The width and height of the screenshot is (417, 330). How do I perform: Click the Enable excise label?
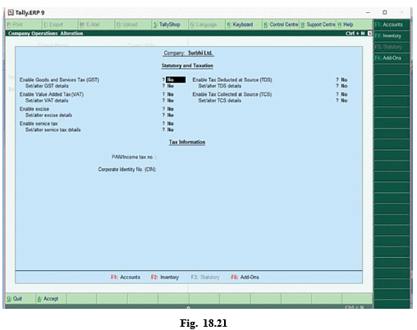34,109
